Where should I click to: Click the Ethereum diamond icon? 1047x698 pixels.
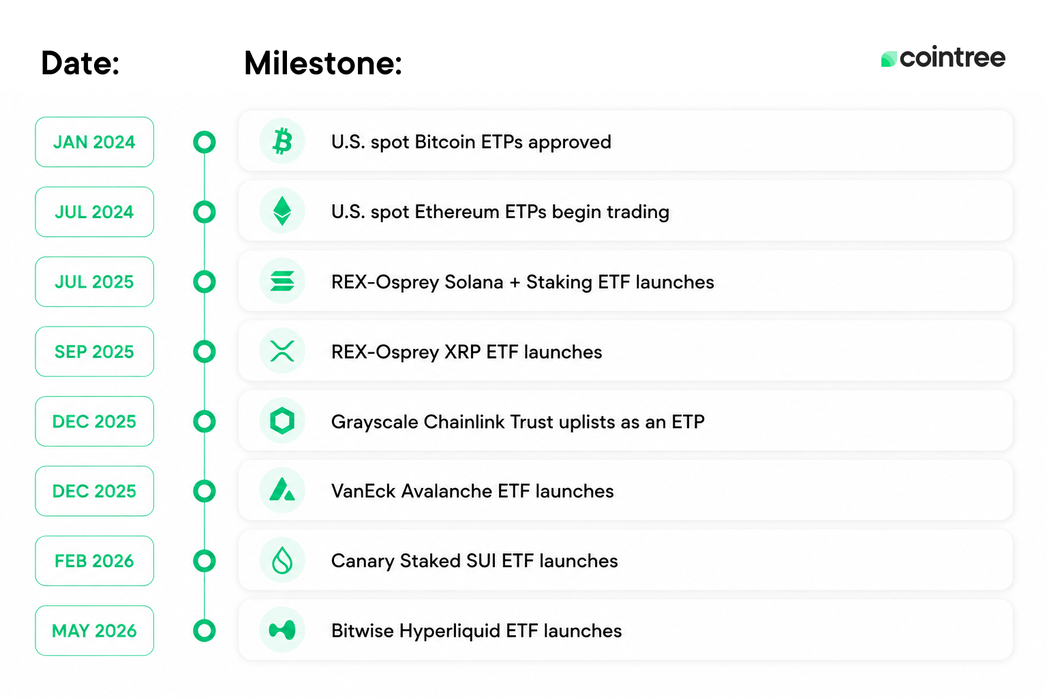pyautogui.click(x=282, y=211)
